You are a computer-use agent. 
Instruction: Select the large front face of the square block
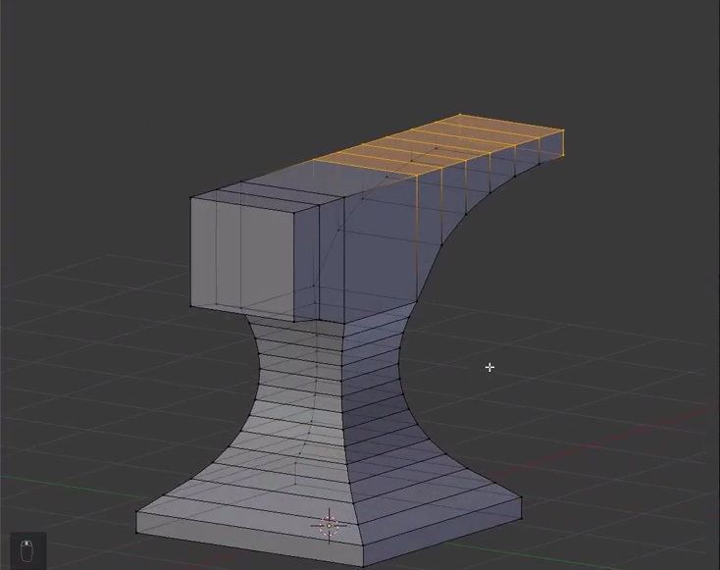click(242, 259)
